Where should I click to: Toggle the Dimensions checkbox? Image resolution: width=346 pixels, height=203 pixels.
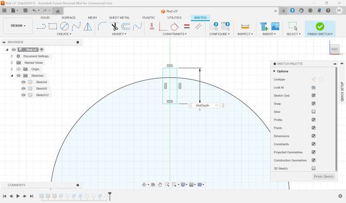point(314,136)
